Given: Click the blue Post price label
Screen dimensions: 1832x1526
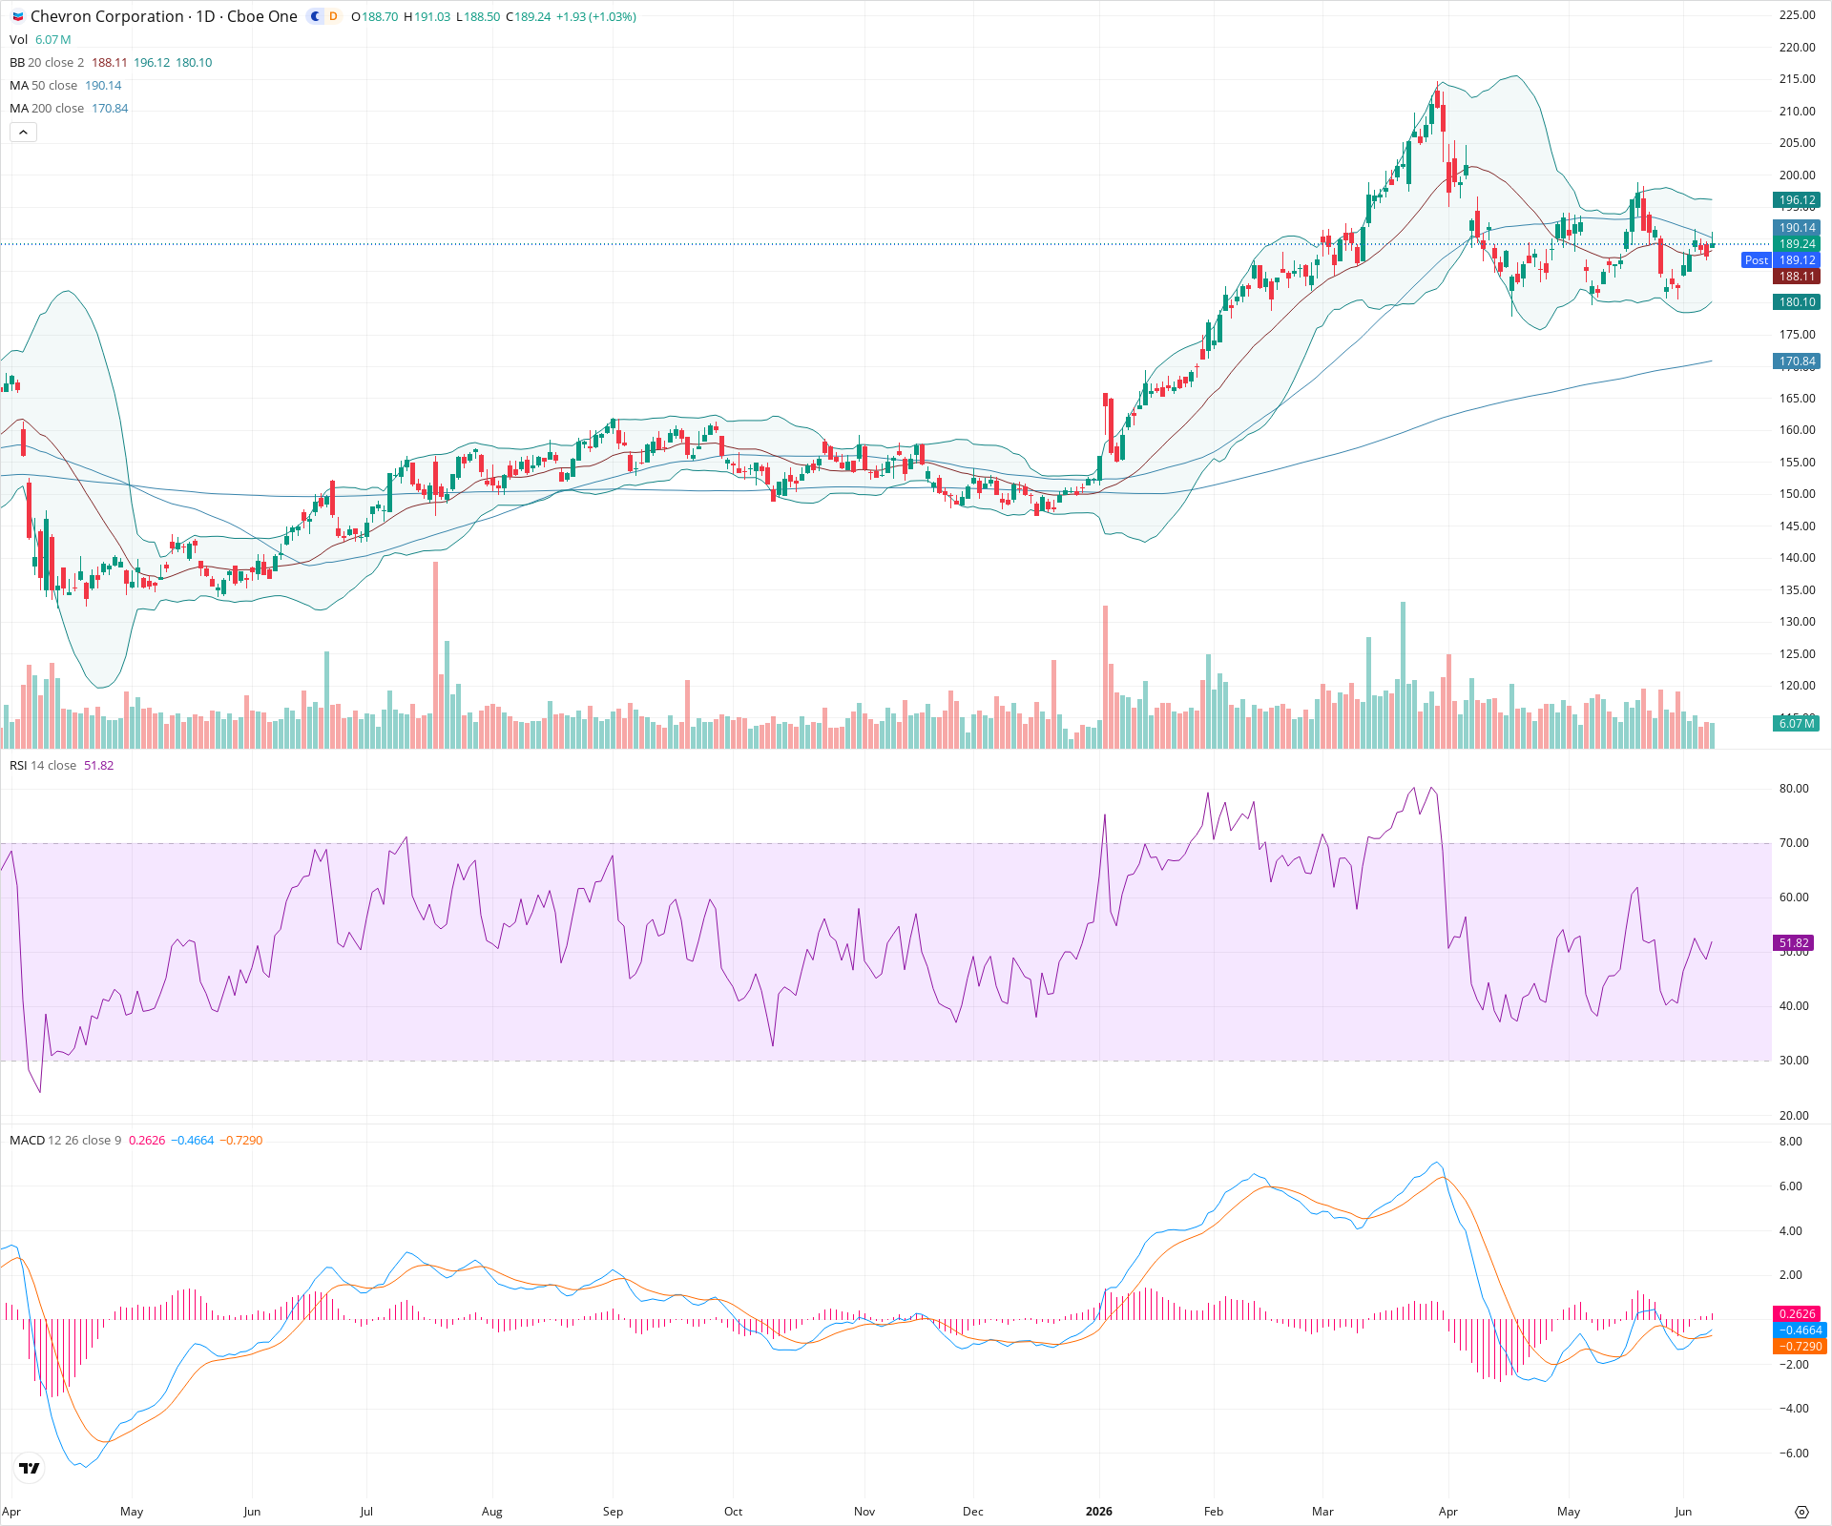Looking at the screenshot, I should point(1756,259).
